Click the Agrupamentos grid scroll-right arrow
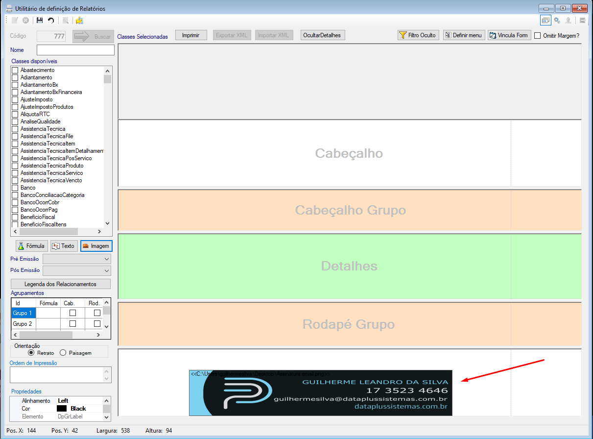Image resolution: width=593 pixels, height=439 pixels. pos(98,335)
